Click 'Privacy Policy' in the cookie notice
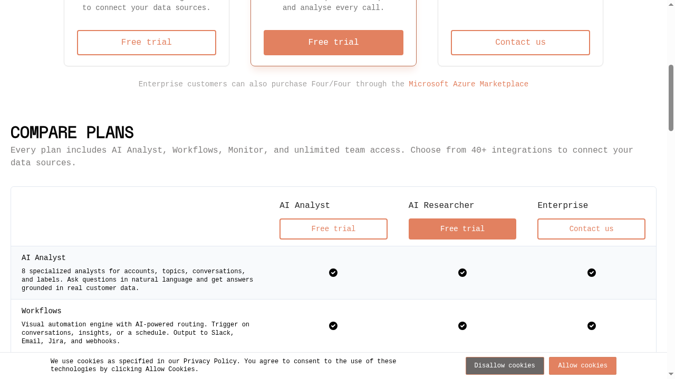Viewport: 675px width, 379px height. 210,362
